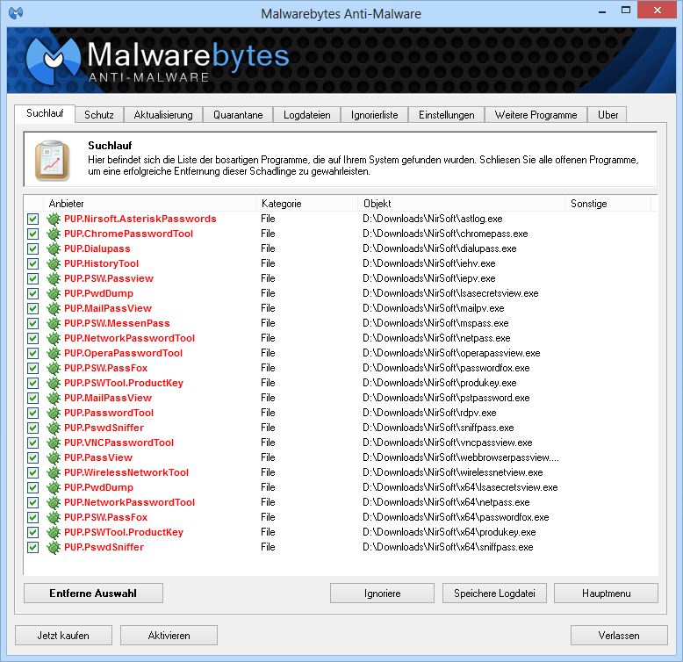
Task: Click the Entferne Auswahl button
Action: pos(93,594)
